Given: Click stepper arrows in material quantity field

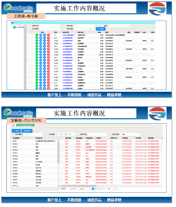Looking at the screenshot, I should pyautogui.click(x=90, y=29).
